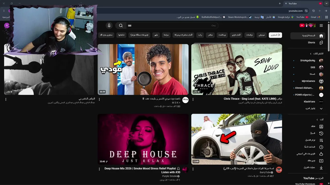Open the YouTube guide hamburger menu

coord(321,25)
